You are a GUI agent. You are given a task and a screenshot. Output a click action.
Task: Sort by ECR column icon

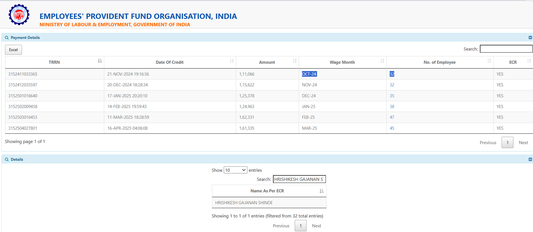point(529,61)
